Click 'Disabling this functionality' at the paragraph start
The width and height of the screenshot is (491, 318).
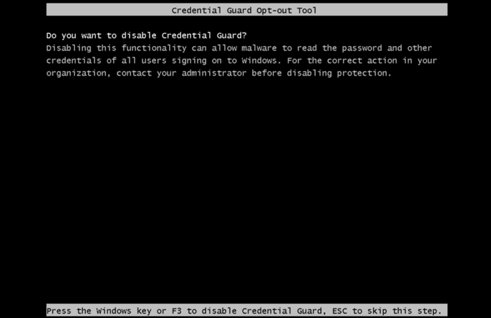[x=116, y=48]
